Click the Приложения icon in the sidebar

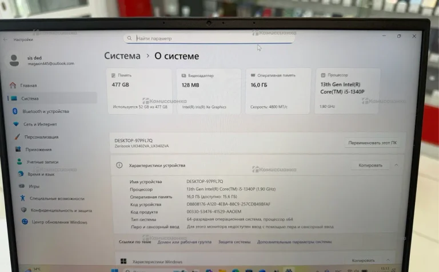[18, 149]
